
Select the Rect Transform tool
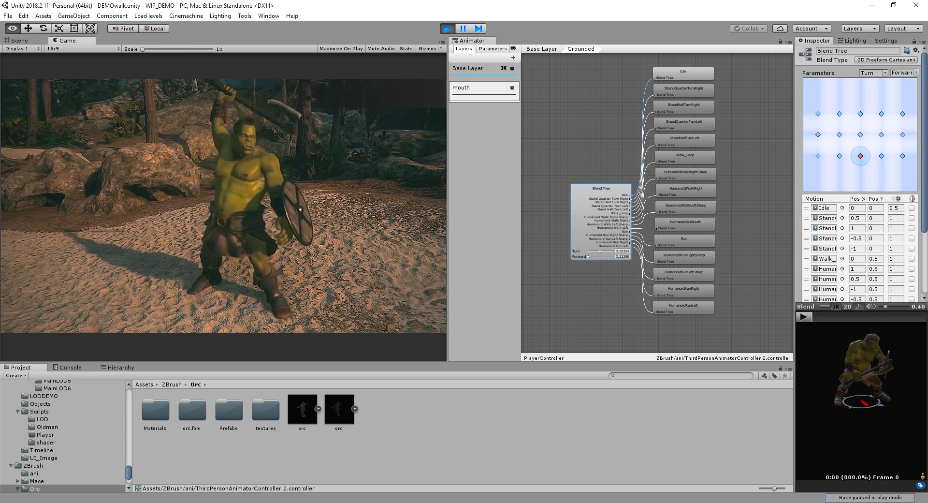tap(74, 29)
